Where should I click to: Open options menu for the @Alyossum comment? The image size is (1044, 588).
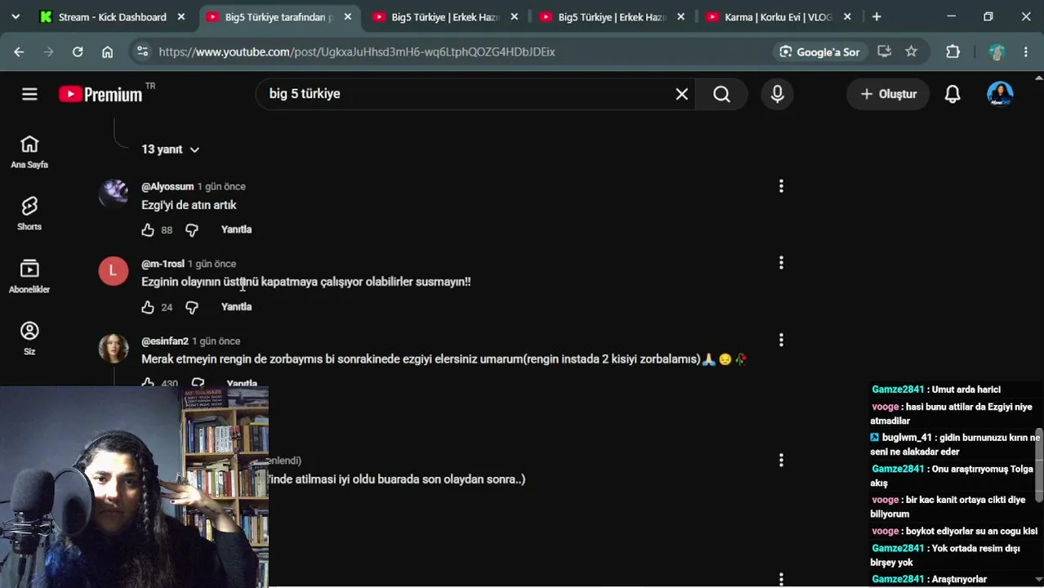(781, 187)
